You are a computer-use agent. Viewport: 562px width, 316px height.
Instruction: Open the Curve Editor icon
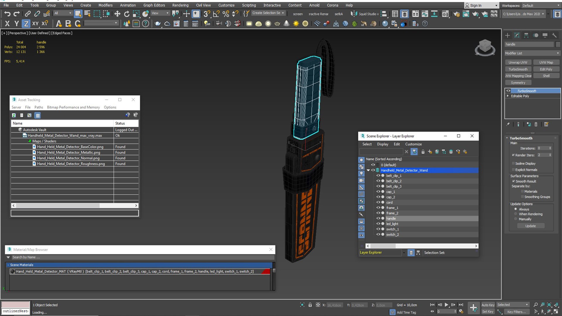425,14
